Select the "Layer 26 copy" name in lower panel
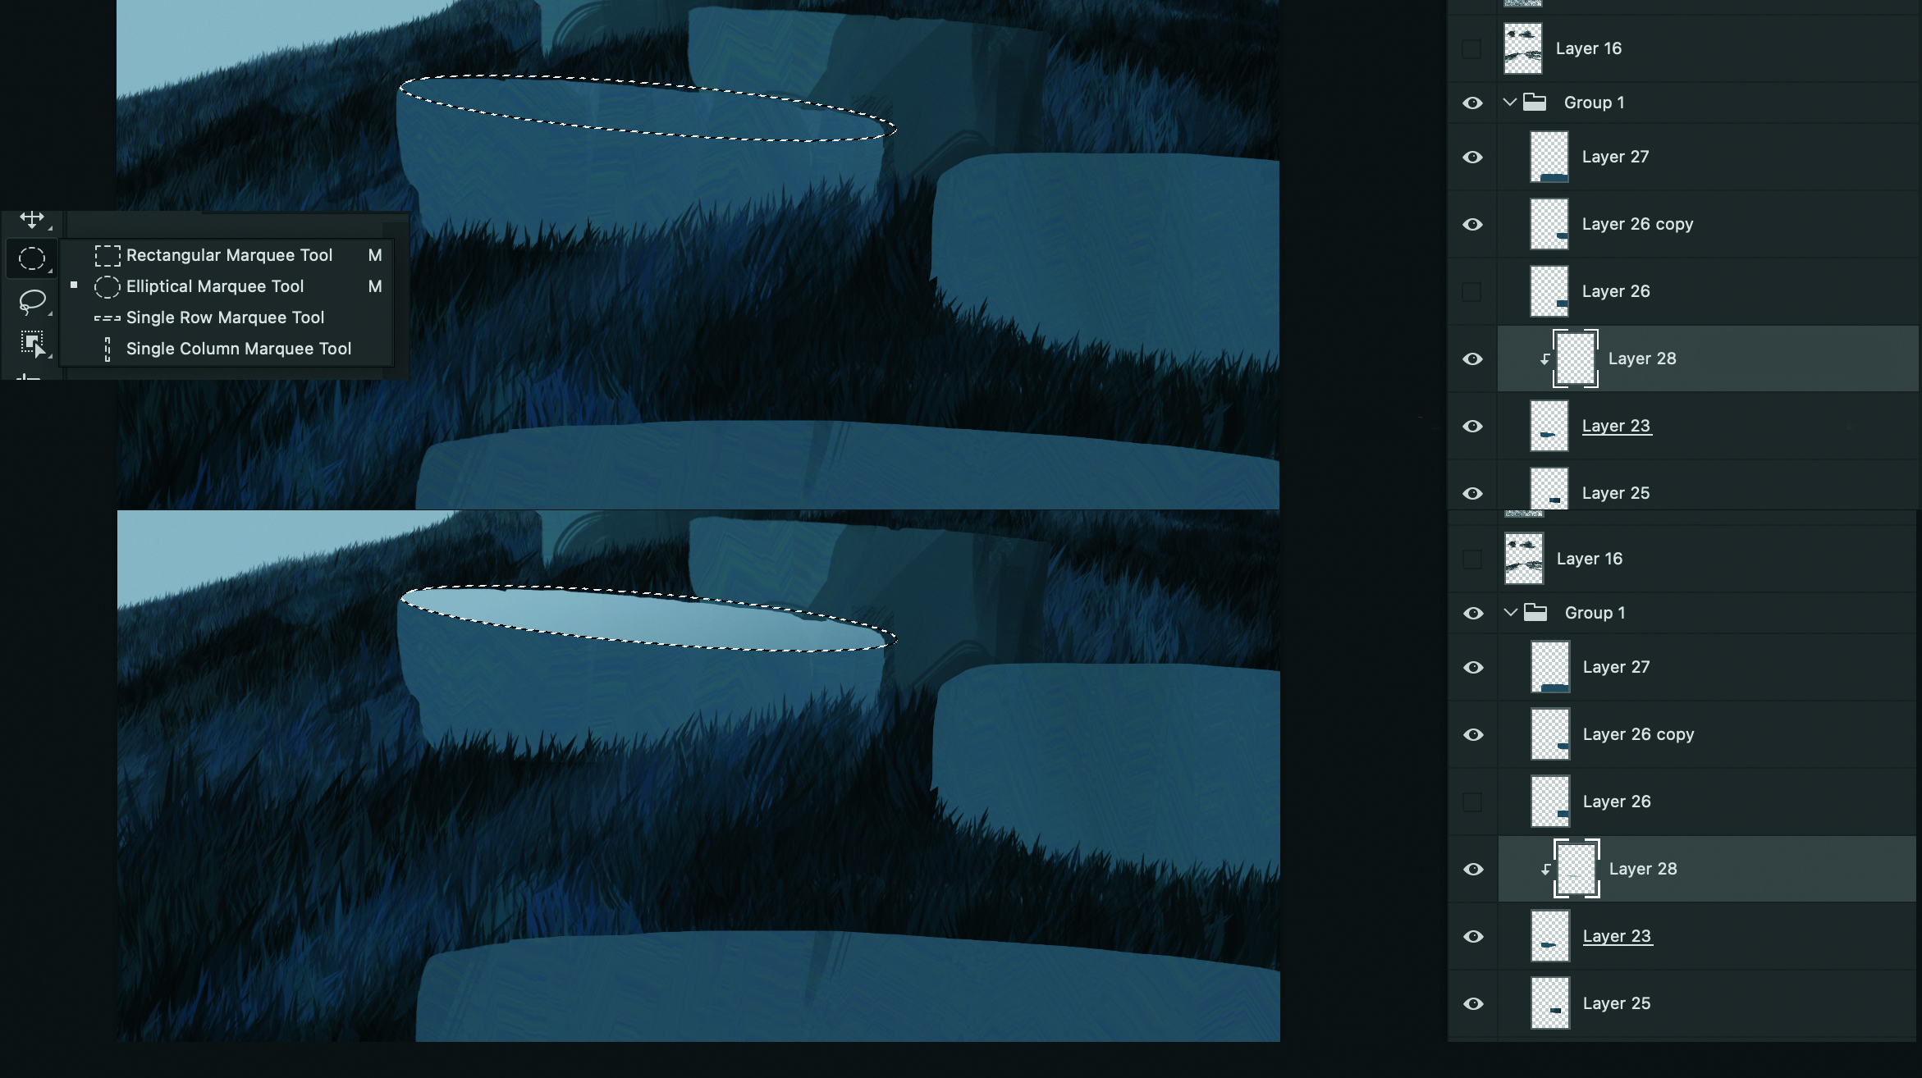1922x1078 pixels. 1638,734
